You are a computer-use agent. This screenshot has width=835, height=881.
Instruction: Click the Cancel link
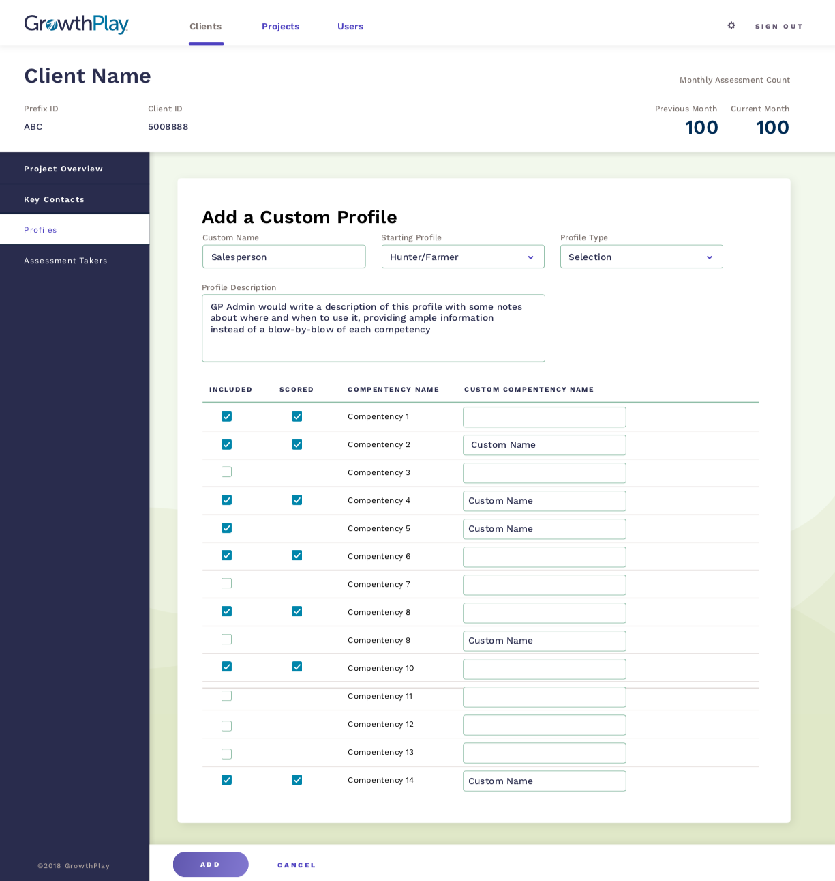(x=297, y=865)
